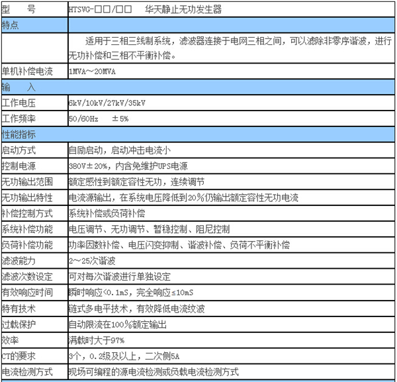Click '可对每次谐波进行单独设定' value
Image resolution: width=397 pixels, height=382 pixels.
[x=120, y=277]
